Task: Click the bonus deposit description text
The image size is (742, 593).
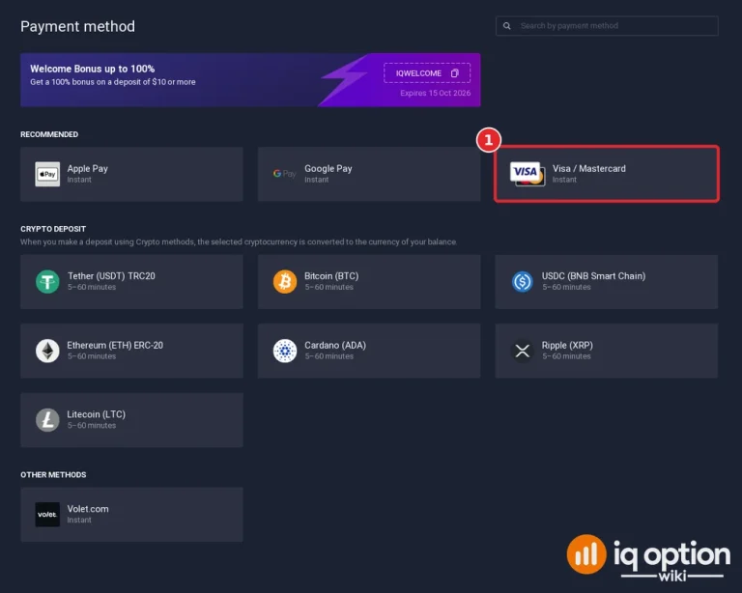Action: [x=113, y=82]
